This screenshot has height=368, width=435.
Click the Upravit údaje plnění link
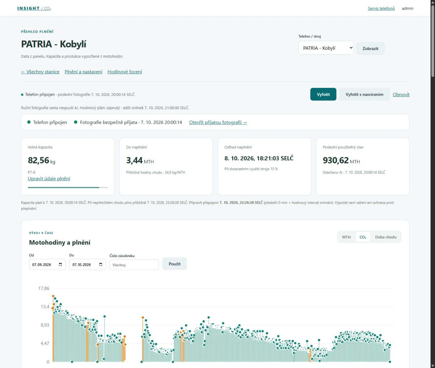coord(49,178)
